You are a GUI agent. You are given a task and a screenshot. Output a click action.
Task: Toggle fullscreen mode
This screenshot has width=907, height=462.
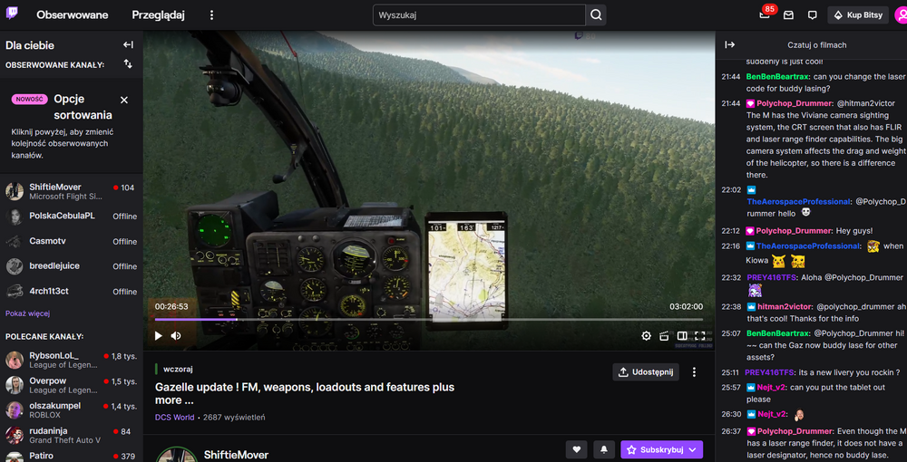pyautogui.click(x=700, y=335)
